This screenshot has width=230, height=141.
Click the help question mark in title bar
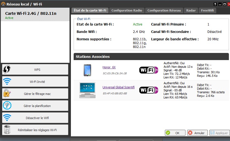pyautogui.click(x=215, y=4)
